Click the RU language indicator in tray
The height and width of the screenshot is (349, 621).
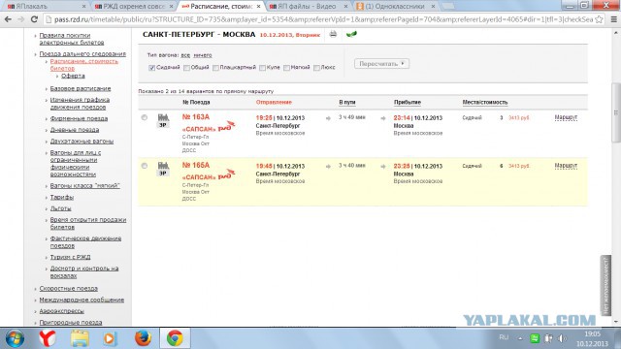[x=504, y=337]
